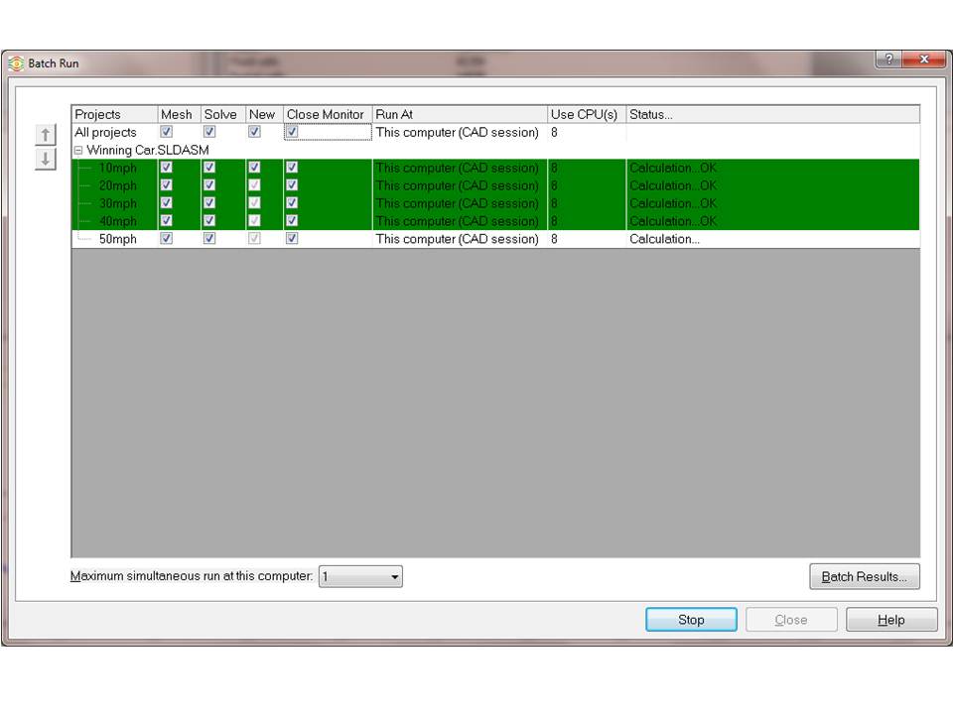
Task: Click the Help button
Action: [890, 619]
